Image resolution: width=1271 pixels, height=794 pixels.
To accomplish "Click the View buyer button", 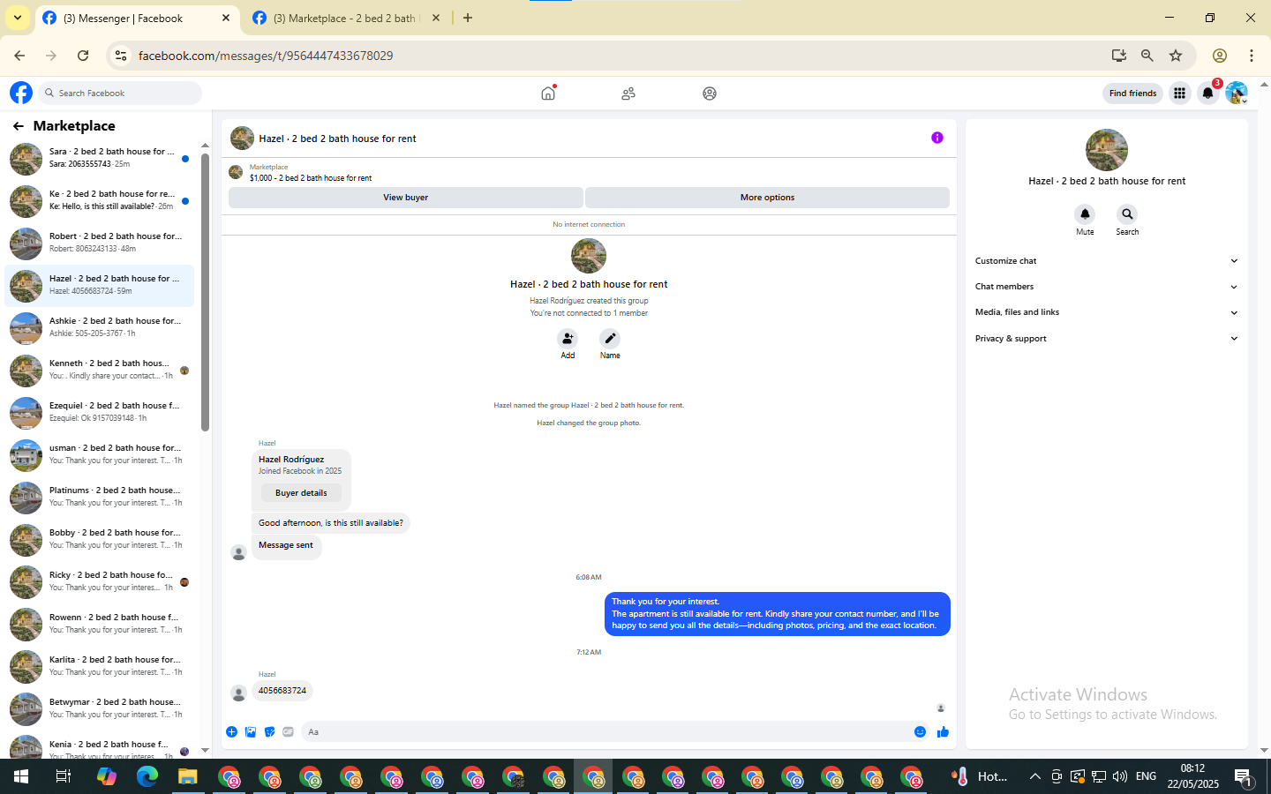I will tap(405, 198).
